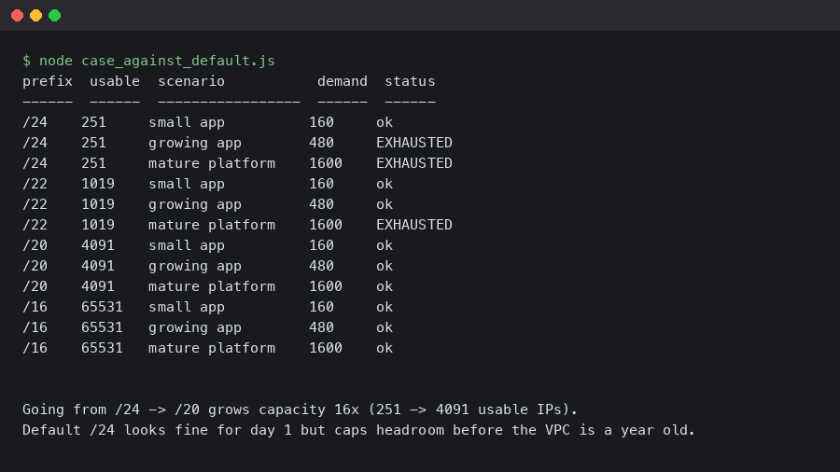Click 'mature platform' in the /24 row
The image size is (840, 472).
point(212,163)
